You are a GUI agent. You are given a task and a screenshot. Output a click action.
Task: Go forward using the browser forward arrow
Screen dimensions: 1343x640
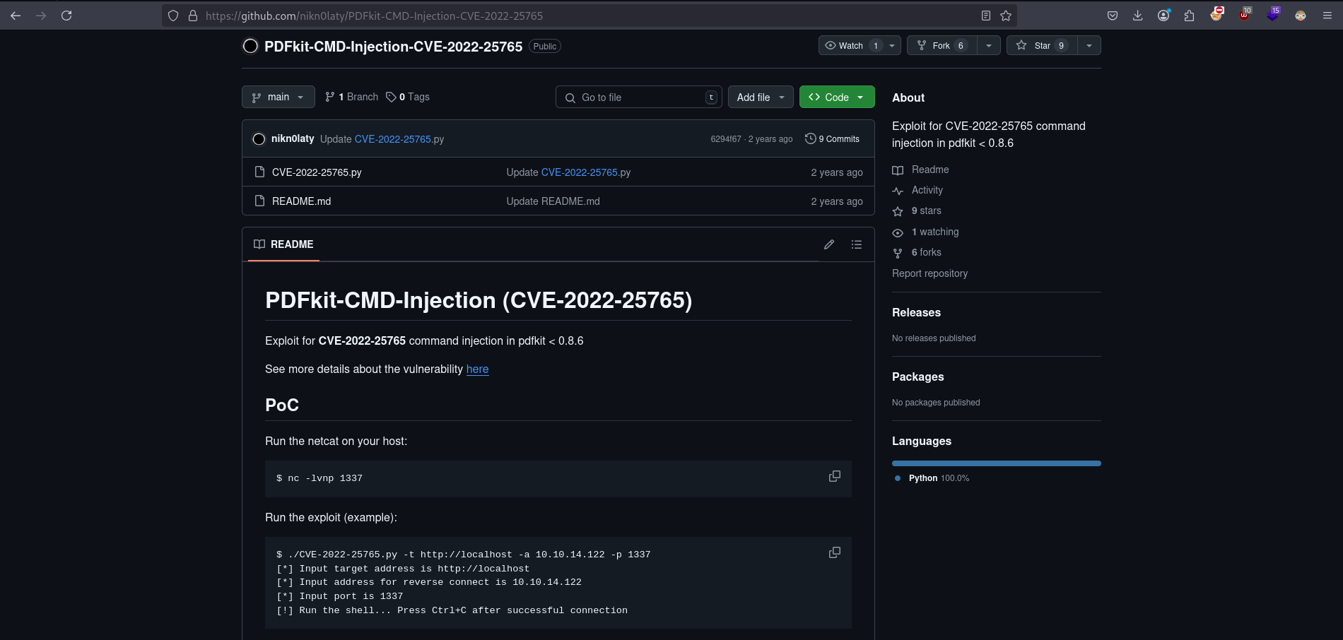click(41, 16)
